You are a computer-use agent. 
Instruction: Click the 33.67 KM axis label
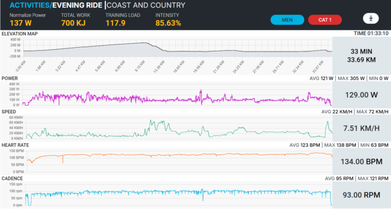tap(318, 67)
